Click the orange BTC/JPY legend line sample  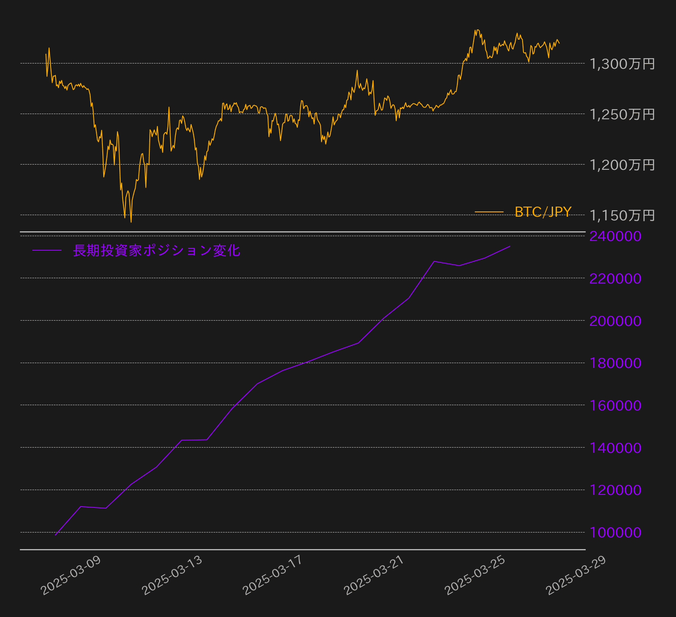coord(489,212)
